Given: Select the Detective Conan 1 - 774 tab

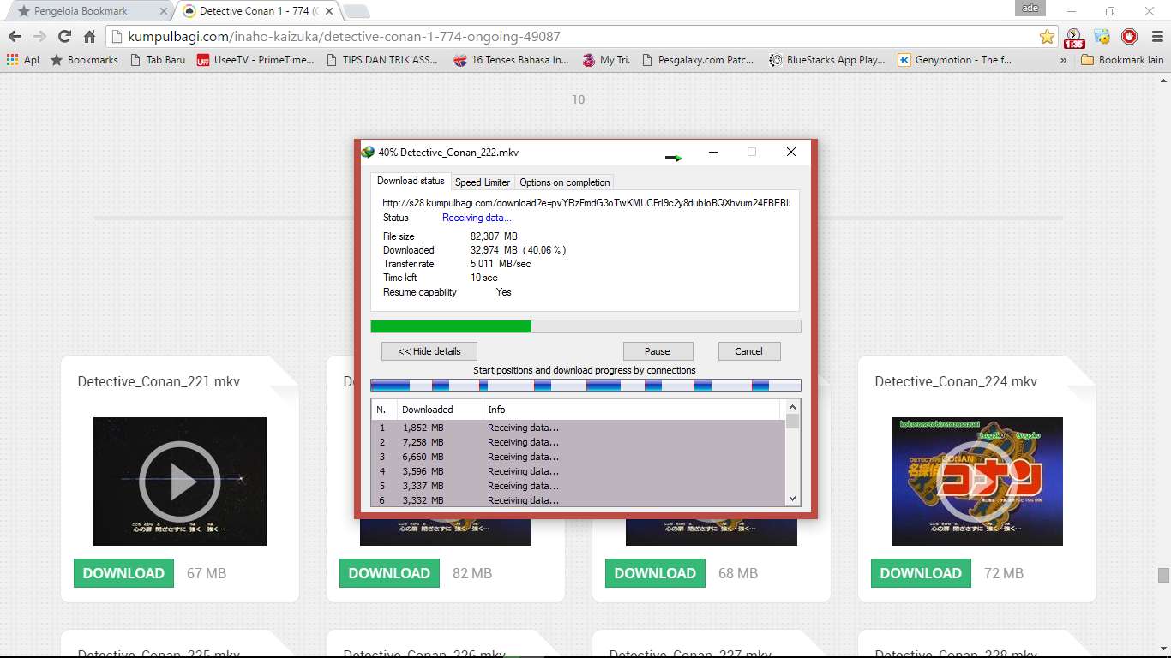Looking at the screenshot, I should [257, 11].
